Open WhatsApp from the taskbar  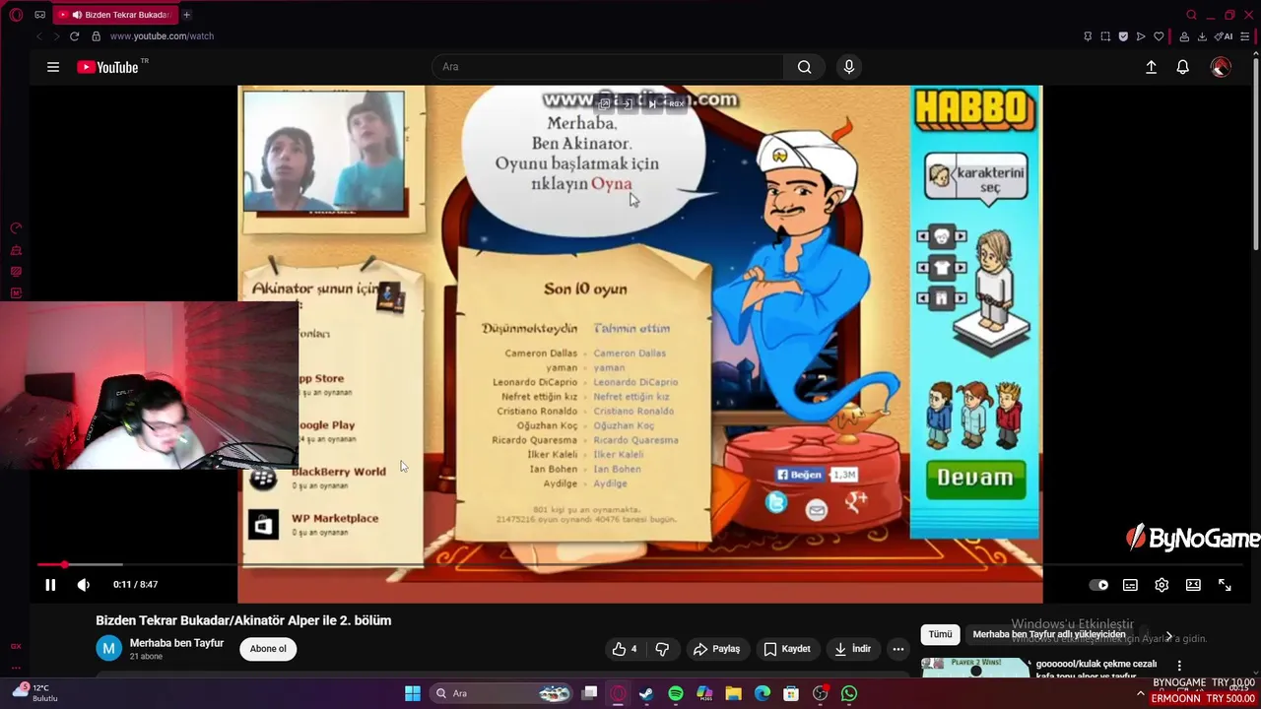pos(849,693)
